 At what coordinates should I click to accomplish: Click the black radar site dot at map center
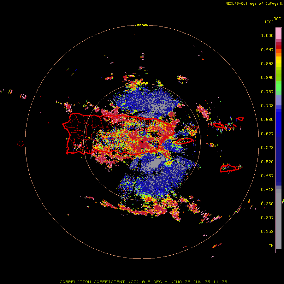(x=142, y=142)
